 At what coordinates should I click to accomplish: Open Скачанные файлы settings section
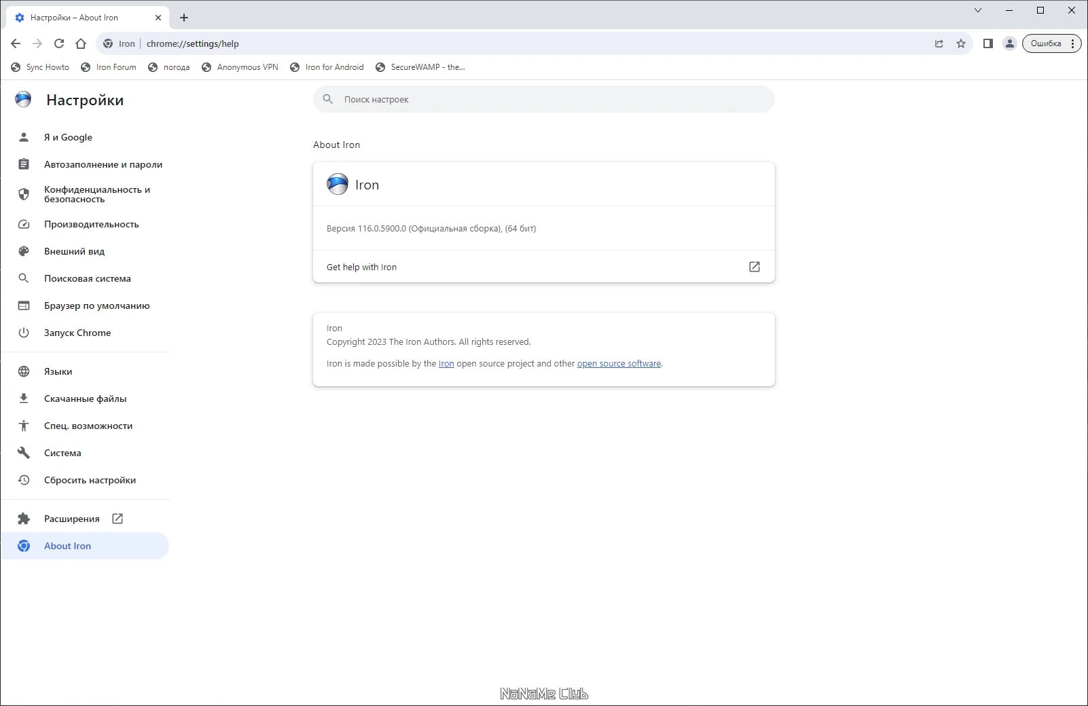tap(85, 398)
